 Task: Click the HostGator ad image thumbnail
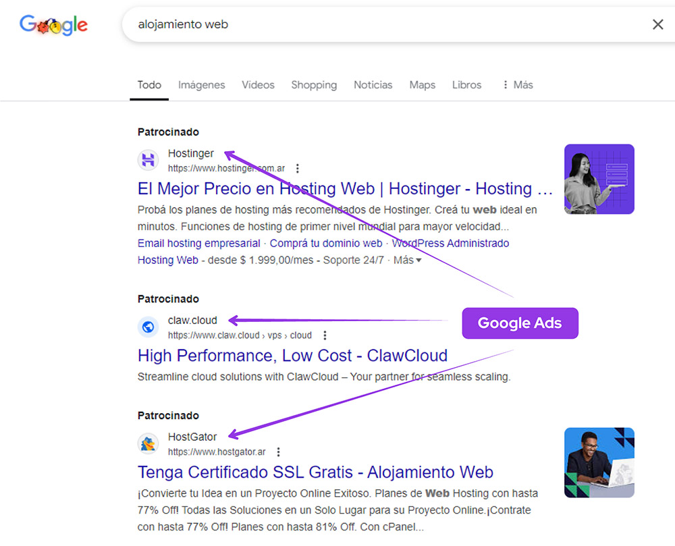pyautogui.click(x=599, y=462)
